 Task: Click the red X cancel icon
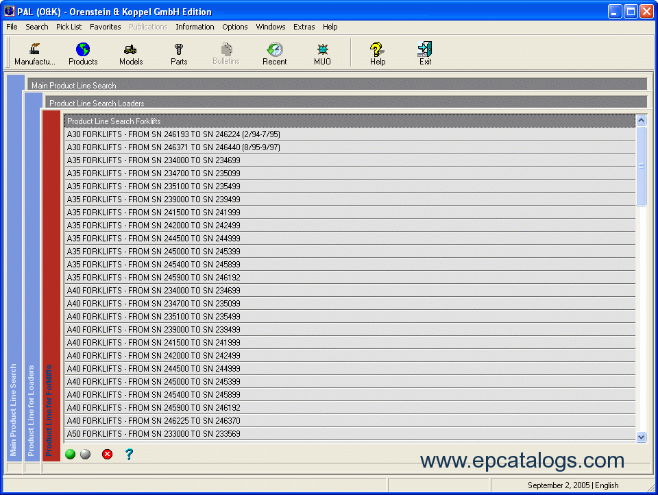[108, 454]
